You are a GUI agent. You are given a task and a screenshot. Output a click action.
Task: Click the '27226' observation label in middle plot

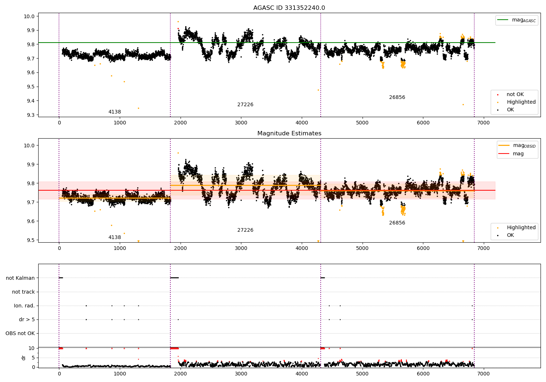[245, 230]
